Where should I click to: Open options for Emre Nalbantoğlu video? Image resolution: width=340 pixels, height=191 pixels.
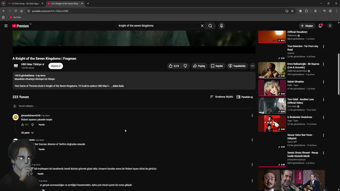(323, 64)
